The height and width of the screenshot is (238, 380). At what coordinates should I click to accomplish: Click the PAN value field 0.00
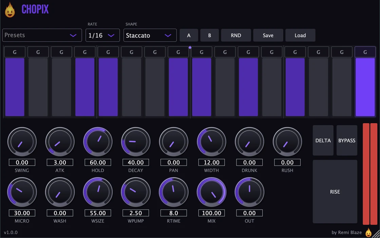173,162
